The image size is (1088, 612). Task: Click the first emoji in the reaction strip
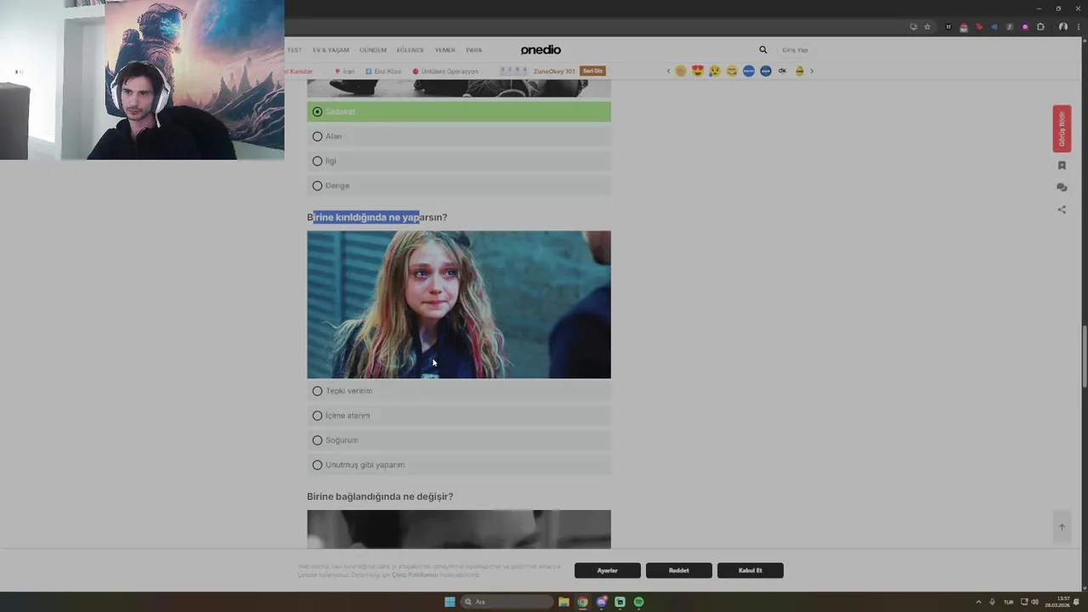(681, 71)
